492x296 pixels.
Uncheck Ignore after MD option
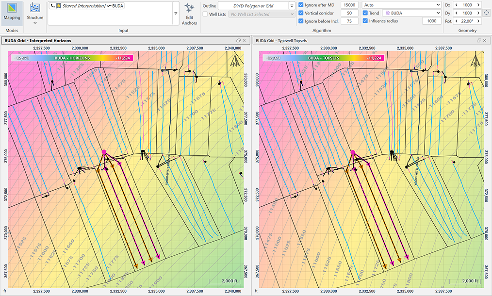301,5
